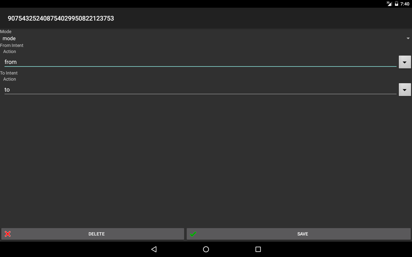Expand the To Intent action dropdown

(x=405, y=90)
